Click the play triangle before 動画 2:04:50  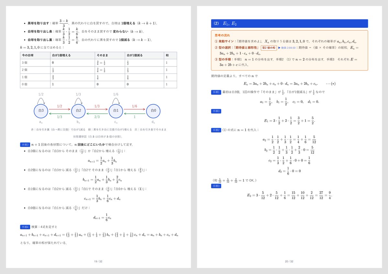[x=279, y=48]
